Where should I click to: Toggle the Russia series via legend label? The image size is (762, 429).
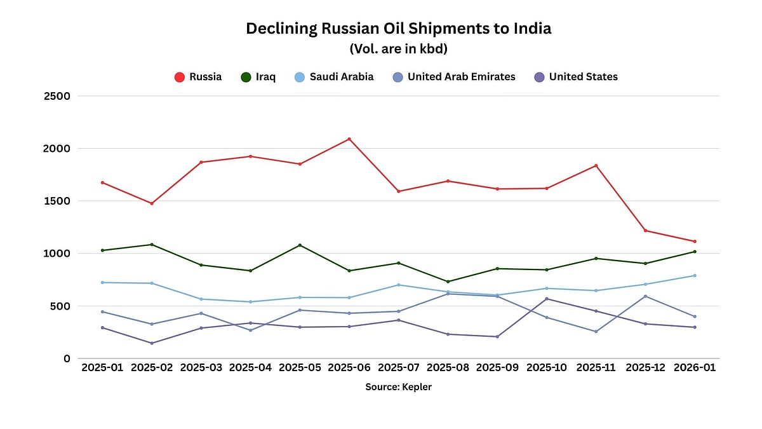coord(206,77)
